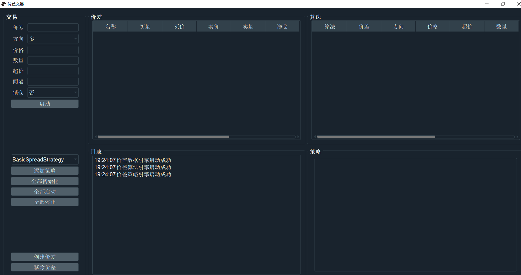
Task: Click inside the 价格 price input field
Action: (x=53, y=50)
